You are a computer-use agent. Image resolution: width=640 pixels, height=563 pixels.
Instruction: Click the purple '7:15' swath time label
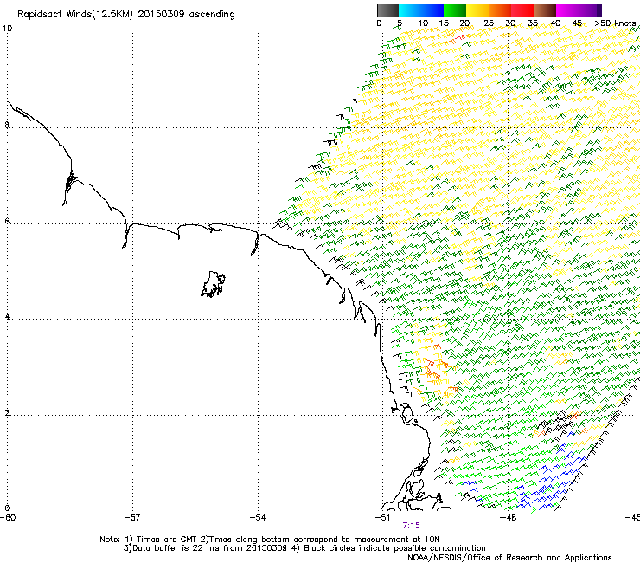tap(411, 526)
